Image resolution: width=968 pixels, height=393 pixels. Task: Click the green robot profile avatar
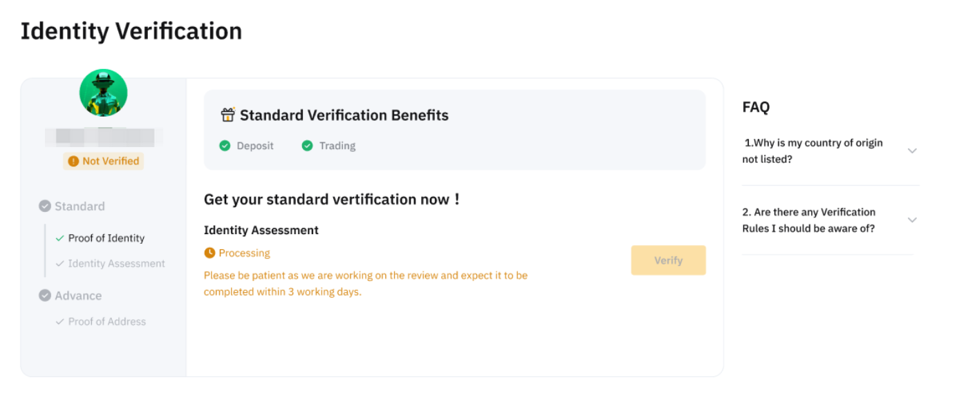(104, 93)
